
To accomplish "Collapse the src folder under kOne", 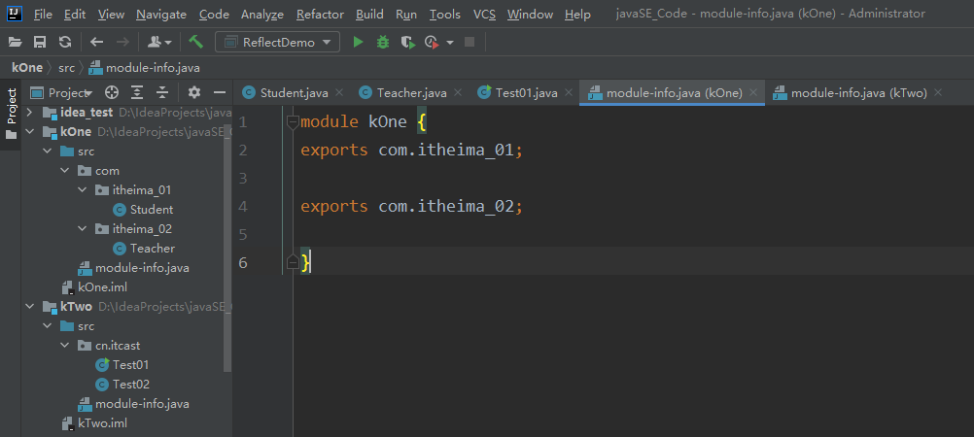I will tap(48, 151).
